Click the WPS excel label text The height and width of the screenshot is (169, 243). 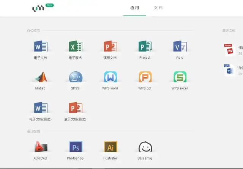(180, 88)
